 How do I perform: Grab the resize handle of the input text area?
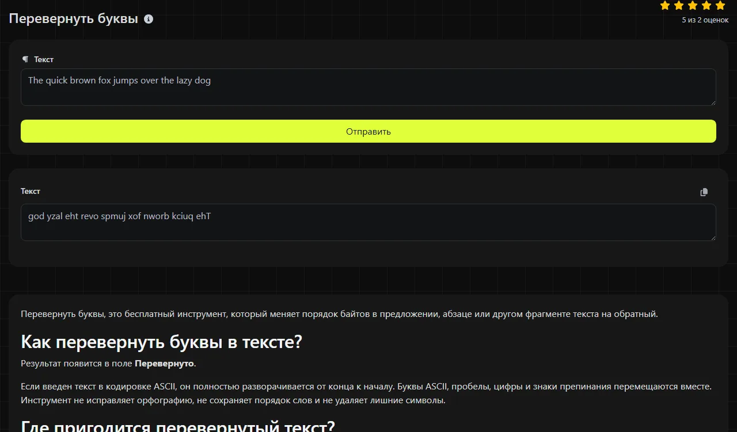[713, 102]
